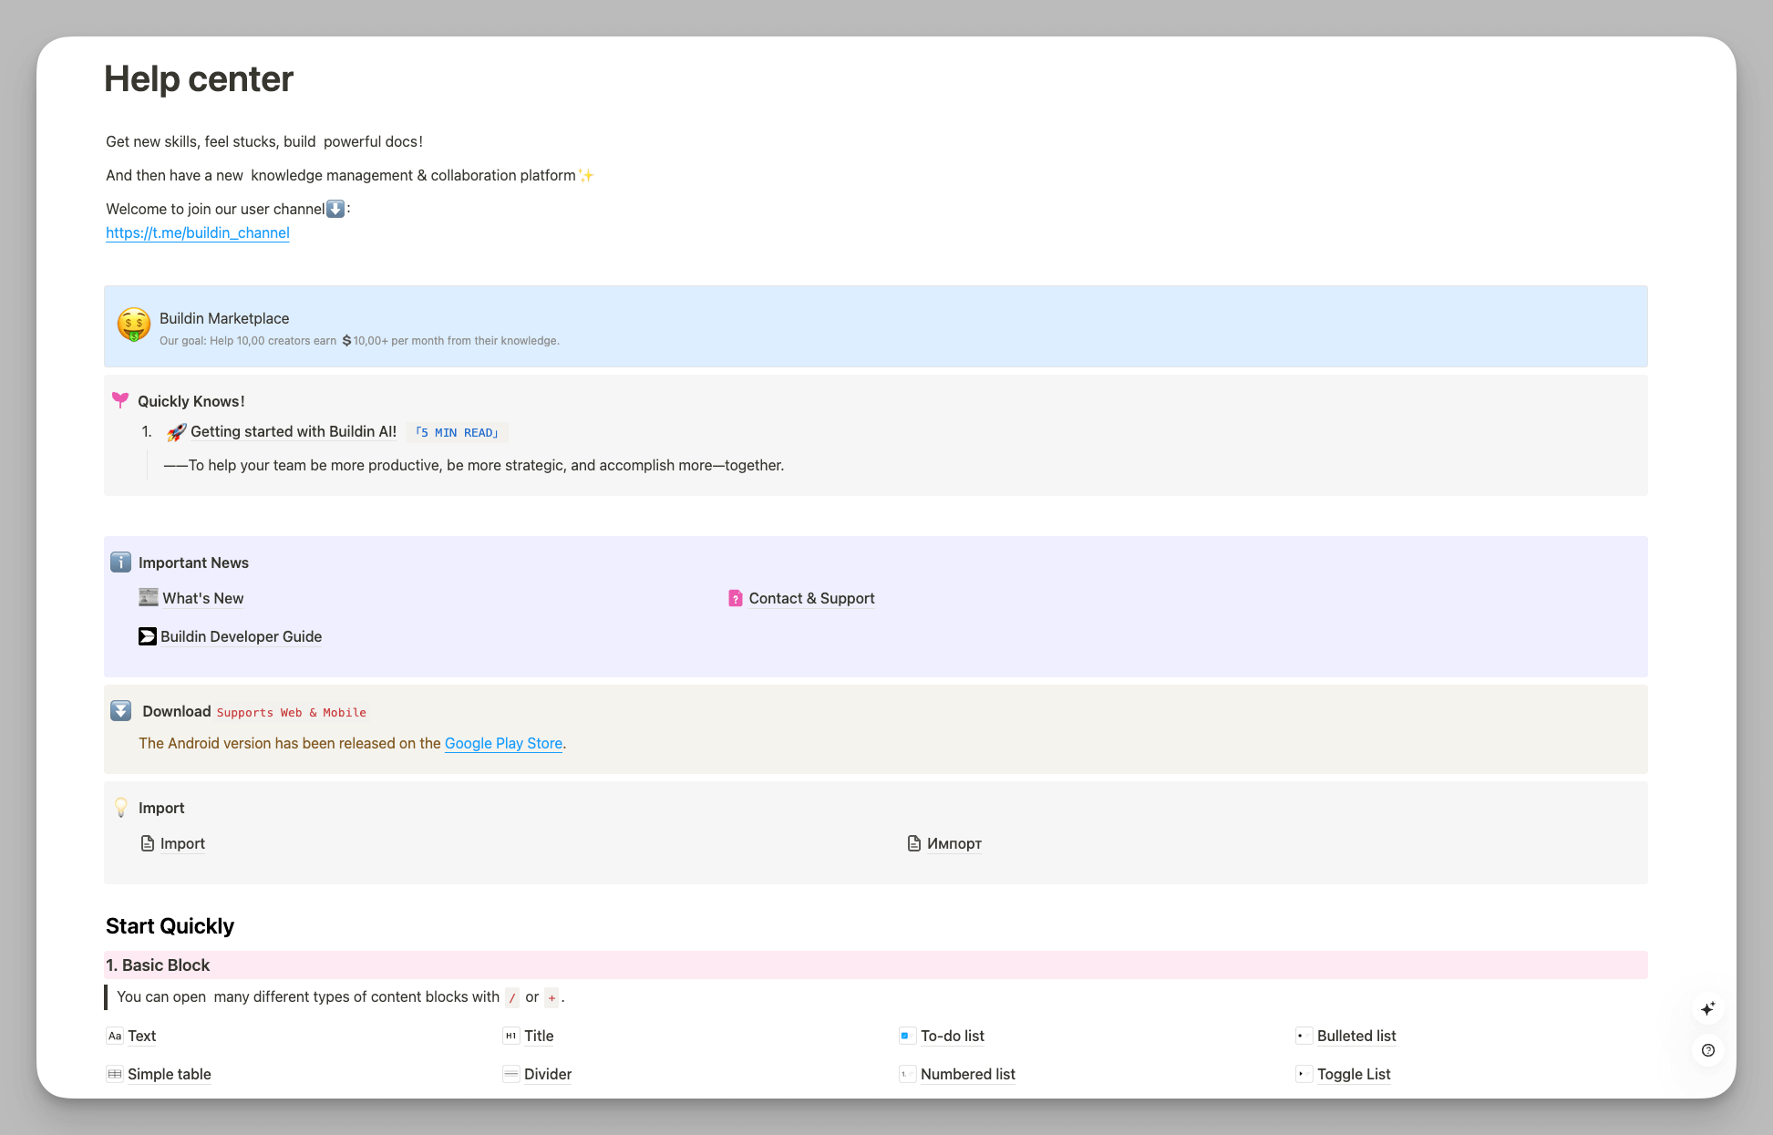Screen dimensions: 1773x1135
Task: Click the 1. Basic Block heading
Action: pyautogui.click(x=158, y=965)
